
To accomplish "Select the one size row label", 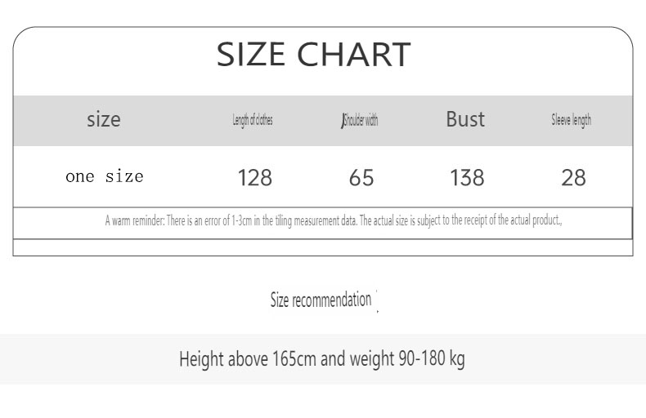I will point(105,177).
